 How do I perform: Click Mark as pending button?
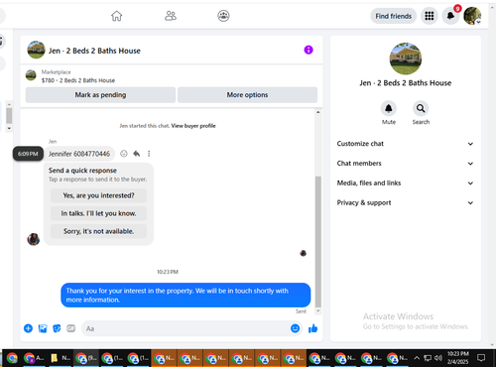(100, 95)
